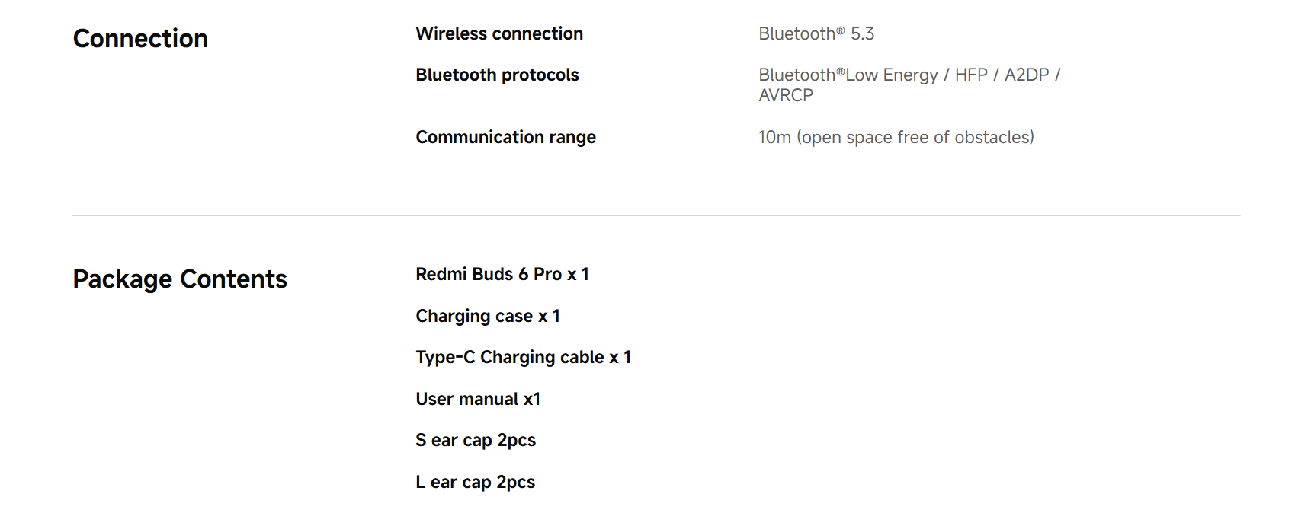The image size is (1295, 529).
Task: Click the divider line between sections
Action: pyautogui.click(x=656, y=216)
